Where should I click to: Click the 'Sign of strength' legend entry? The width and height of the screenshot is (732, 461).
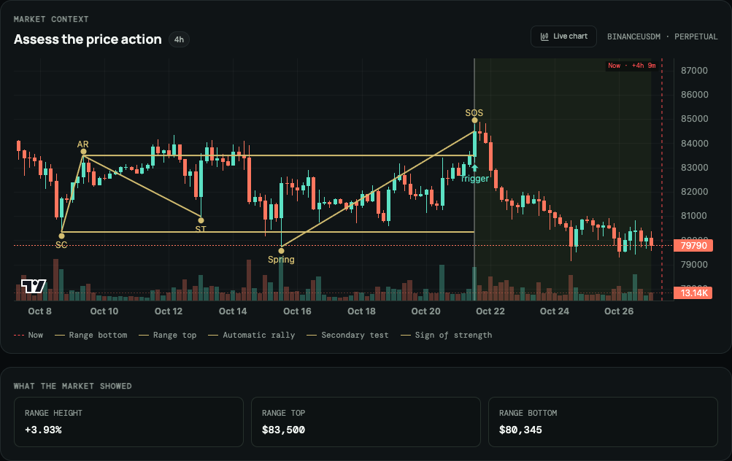[447, 335]
